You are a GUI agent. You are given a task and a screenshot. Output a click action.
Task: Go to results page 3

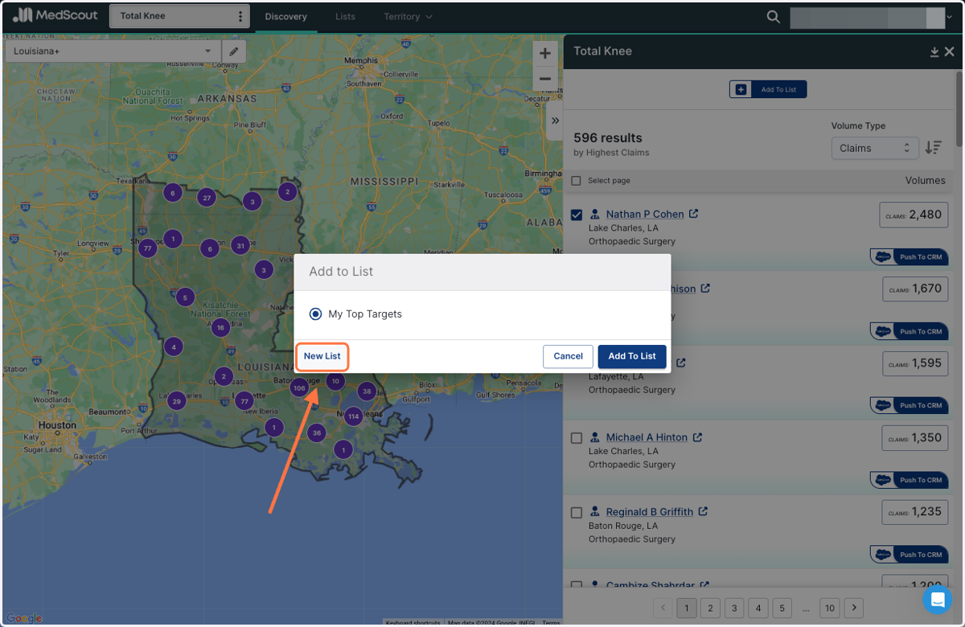(x=734, y=609)
